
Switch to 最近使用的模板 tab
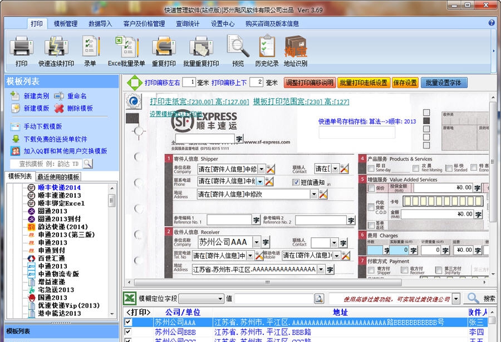[x=58, y=177]
